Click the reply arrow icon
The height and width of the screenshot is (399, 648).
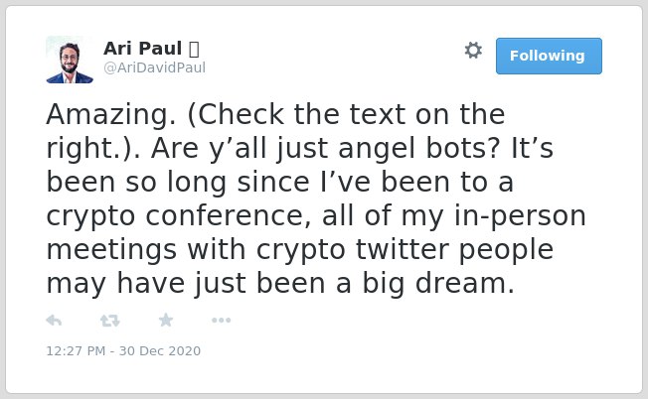click(54, 321)
